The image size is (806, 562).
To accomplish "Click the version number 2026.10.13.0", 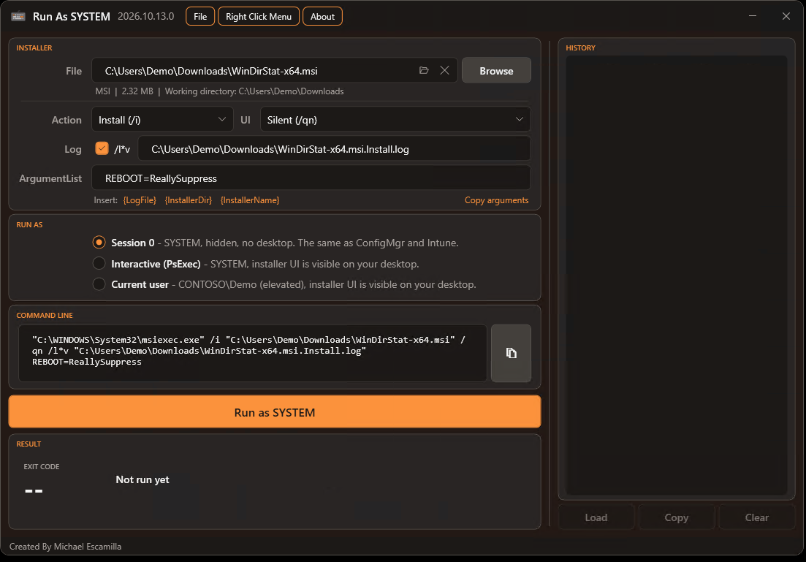I will pyautogui.click(x=146, y=17).
